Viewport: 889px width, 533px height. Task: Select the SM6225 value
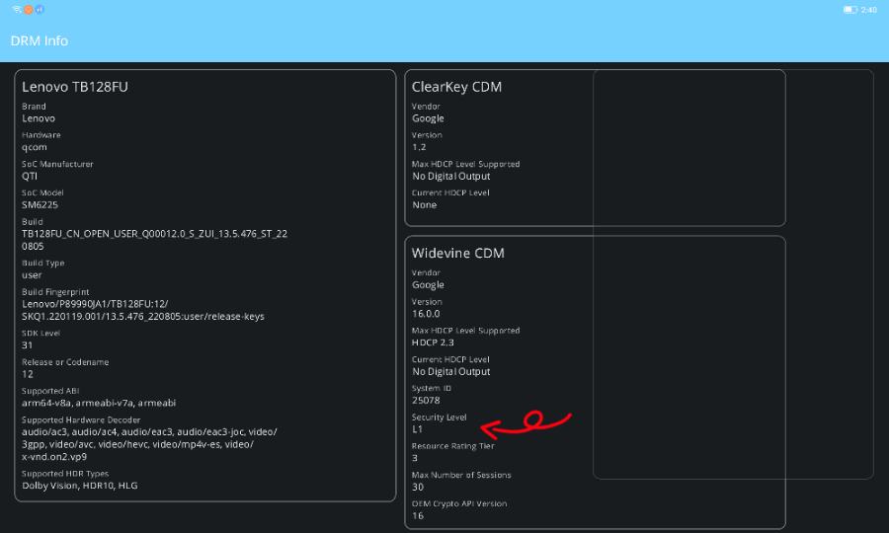tap(40, 205)
